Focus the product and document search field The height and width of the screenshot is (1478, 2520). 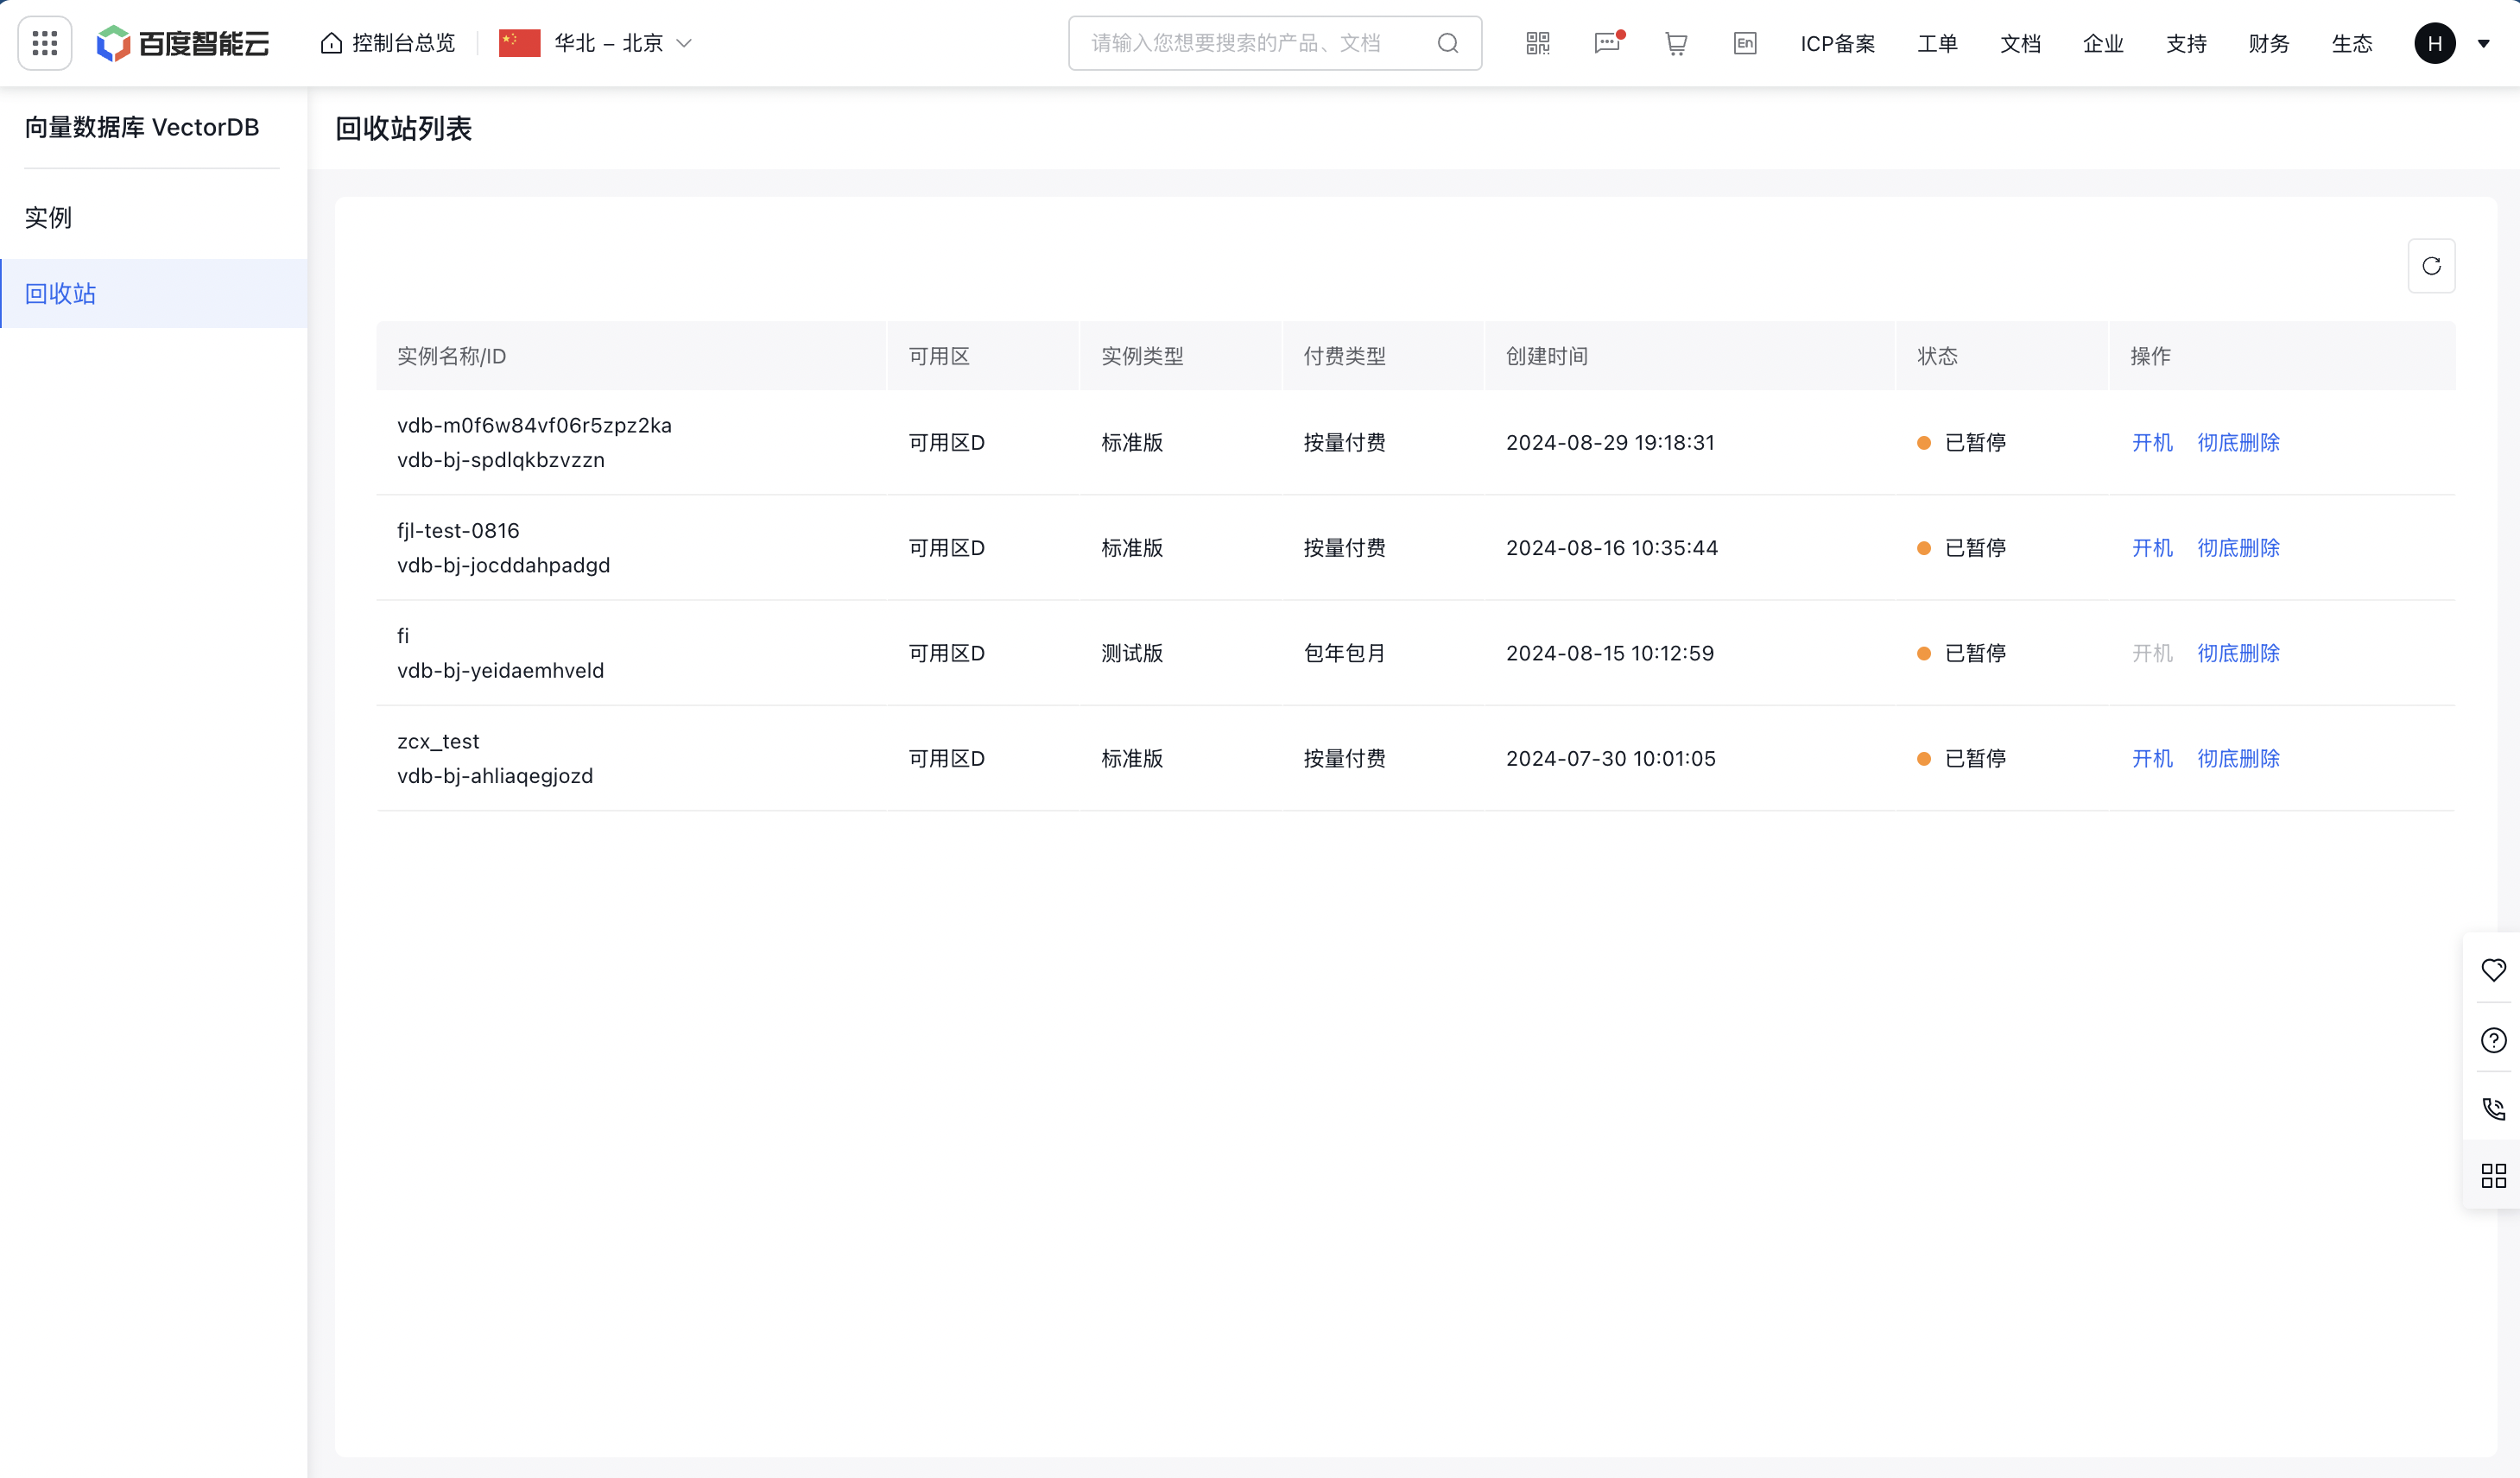click(1275, 43)
